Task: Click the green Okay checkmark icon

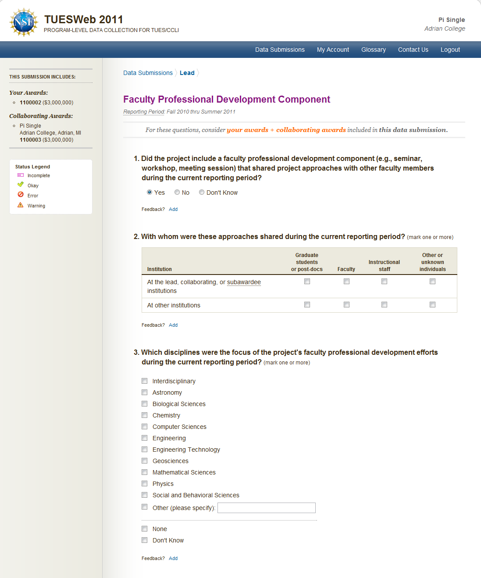Action: coord(21,185)
